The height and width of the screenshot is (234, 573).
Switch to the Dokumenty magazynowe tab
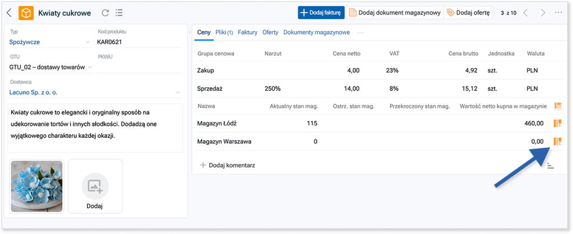(316, 32)
